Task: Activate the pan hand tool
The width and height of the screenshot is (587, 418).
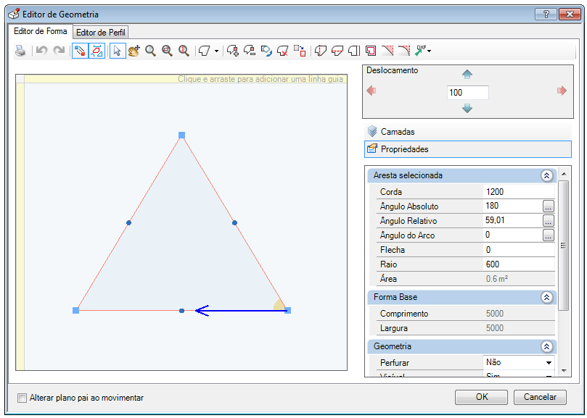Action: (x=134, y=51)
